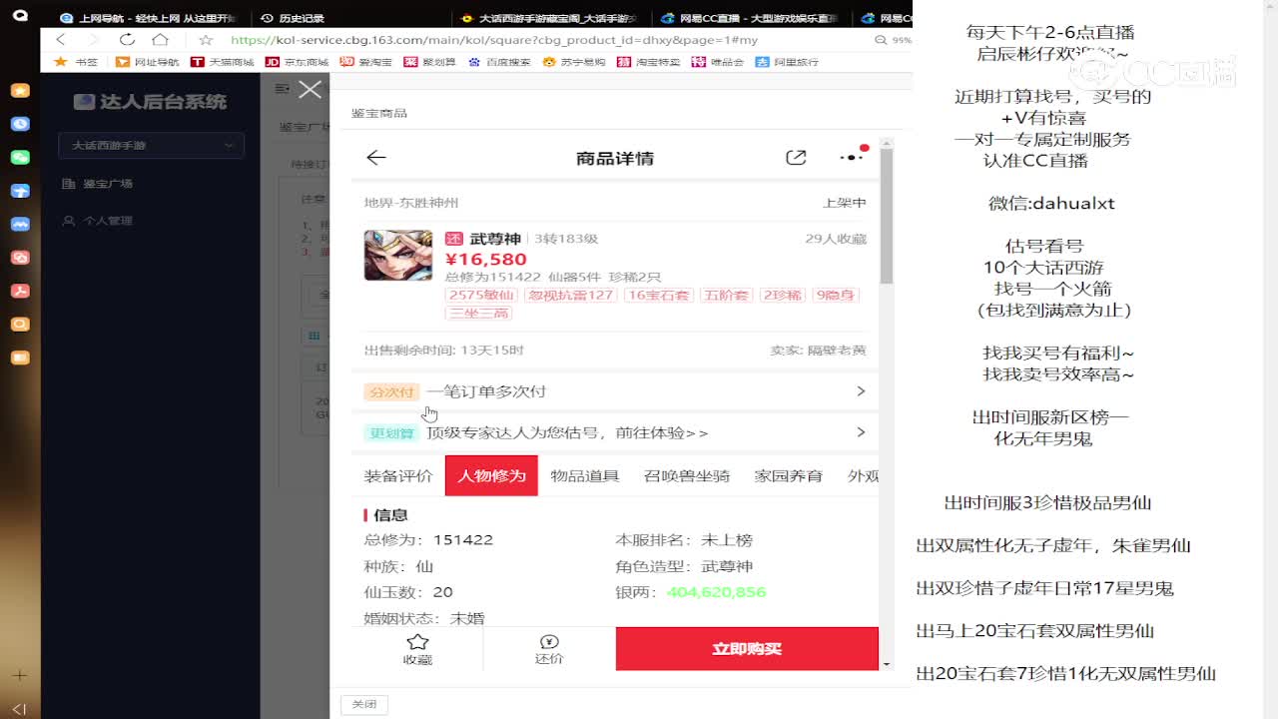The image size is (1278, 719).
Task: Switch to the 网易CC直播 大型游戏娱乐 tab
Action: [749, 18]
